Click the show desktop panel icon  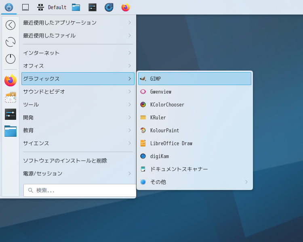(25, 7)
